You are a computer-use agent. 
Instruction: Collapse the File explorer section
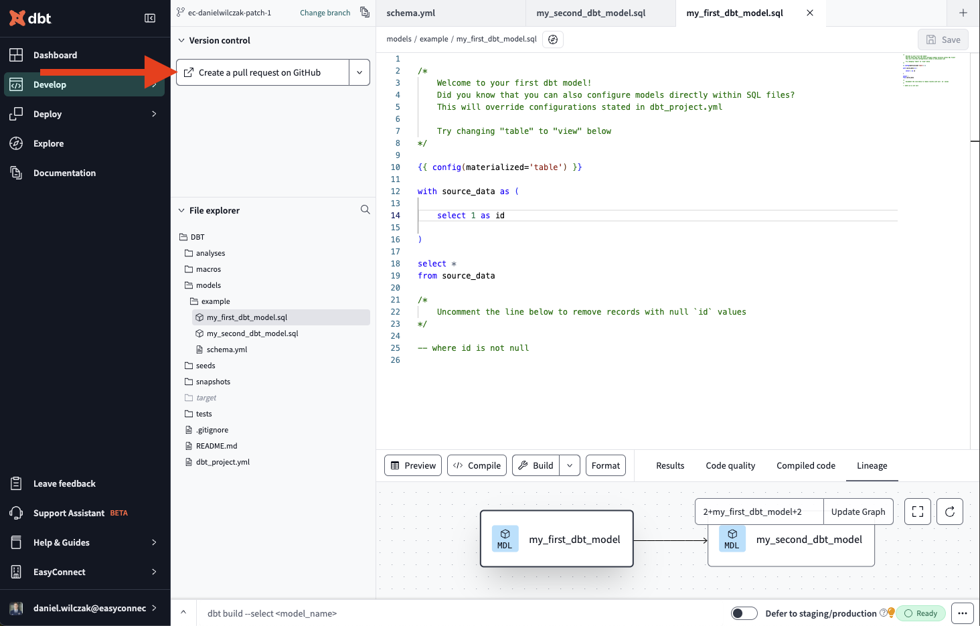click(181, 210)
